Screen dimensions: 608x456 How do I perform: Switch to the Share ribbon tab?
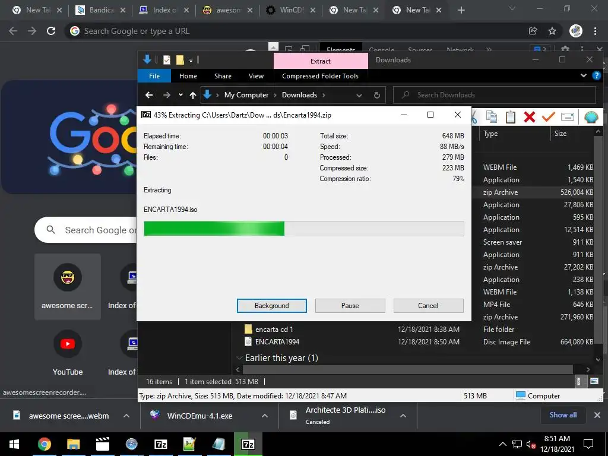223,76
